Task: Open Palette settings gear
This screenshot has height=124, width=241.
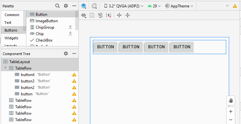Action: click(x=66, y=6)
